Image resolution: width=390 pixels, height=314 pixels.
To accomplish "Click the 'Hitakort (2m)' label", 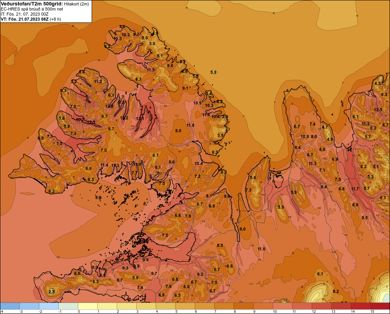I will click(76, 4).
